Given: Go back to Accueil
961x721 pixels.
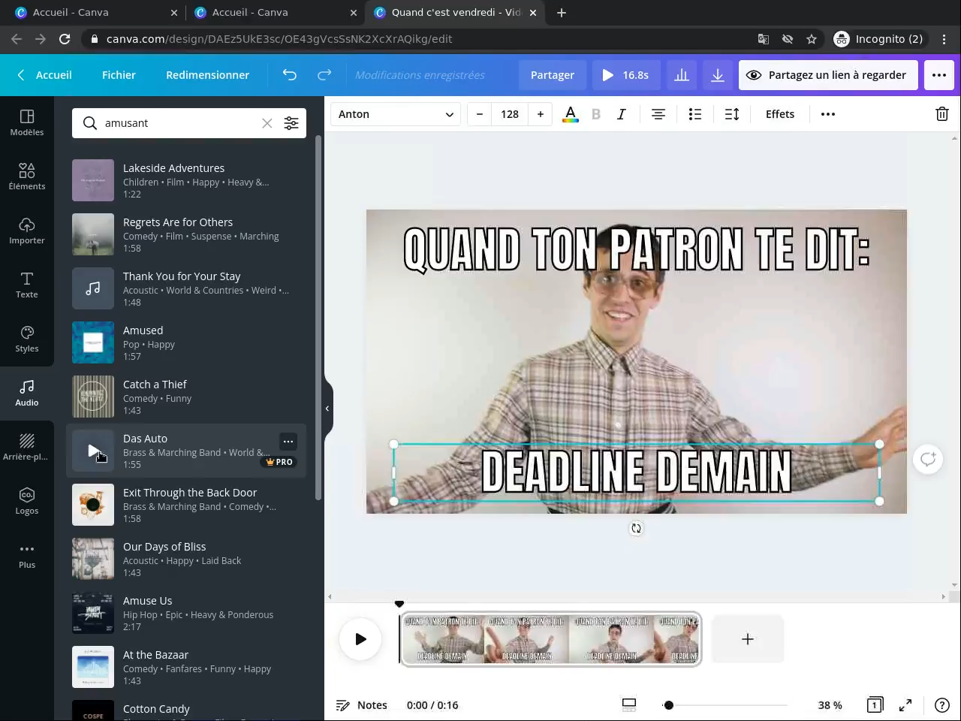Looking at the screenshot, I should coord(44,75).
